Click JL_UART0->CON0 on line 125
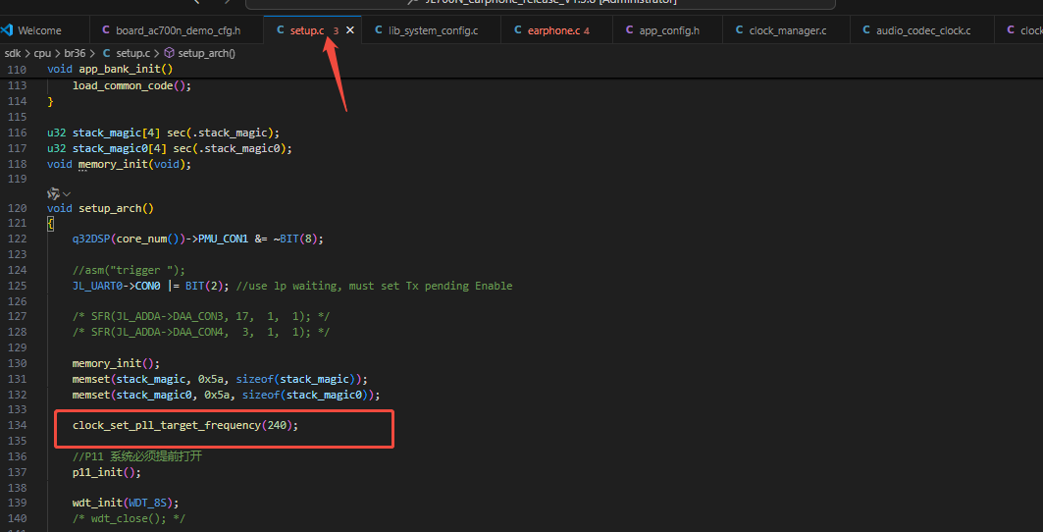Image resolution: width=1043 pixels, height=532 pixels. pyautogui.click(x=117, y=286)
